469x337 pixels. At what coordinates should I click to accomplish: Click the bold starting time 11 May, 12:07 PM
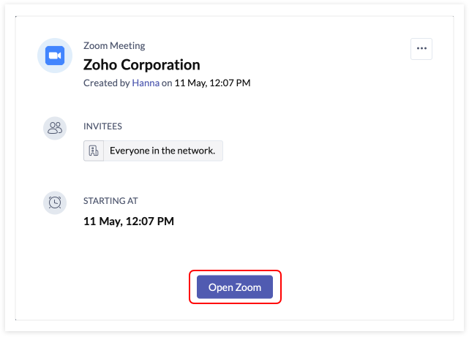[x=128, y=220]
